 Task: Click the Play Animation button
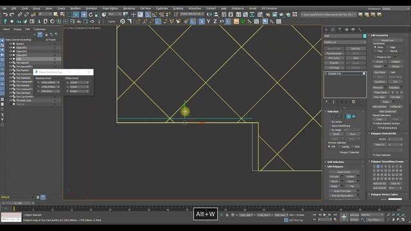(324, 215)
